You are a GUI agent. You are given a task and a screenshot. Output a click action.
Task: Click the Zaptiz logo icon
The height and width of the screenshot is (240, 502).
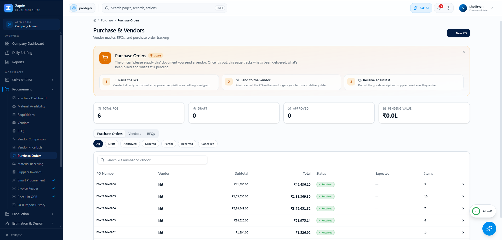(x=8, y=8)
